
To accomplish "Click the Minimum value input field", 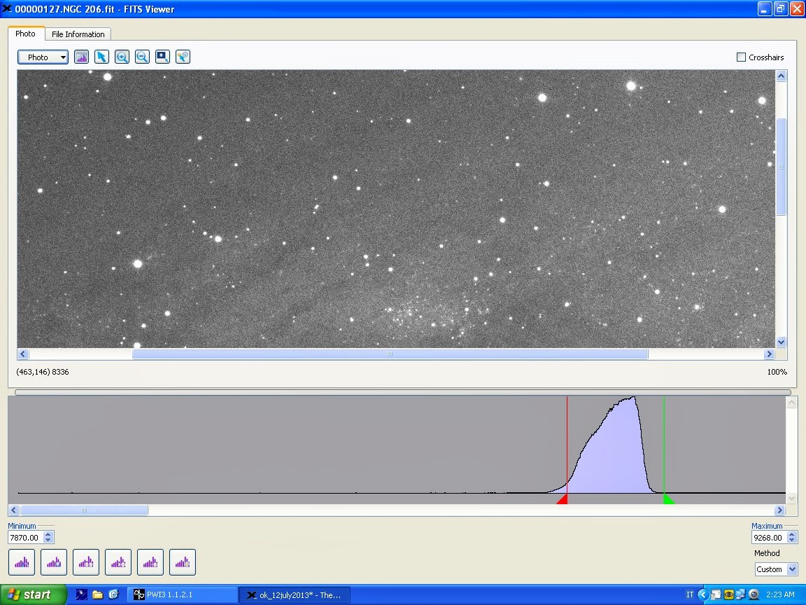I will tap(25, 538).
